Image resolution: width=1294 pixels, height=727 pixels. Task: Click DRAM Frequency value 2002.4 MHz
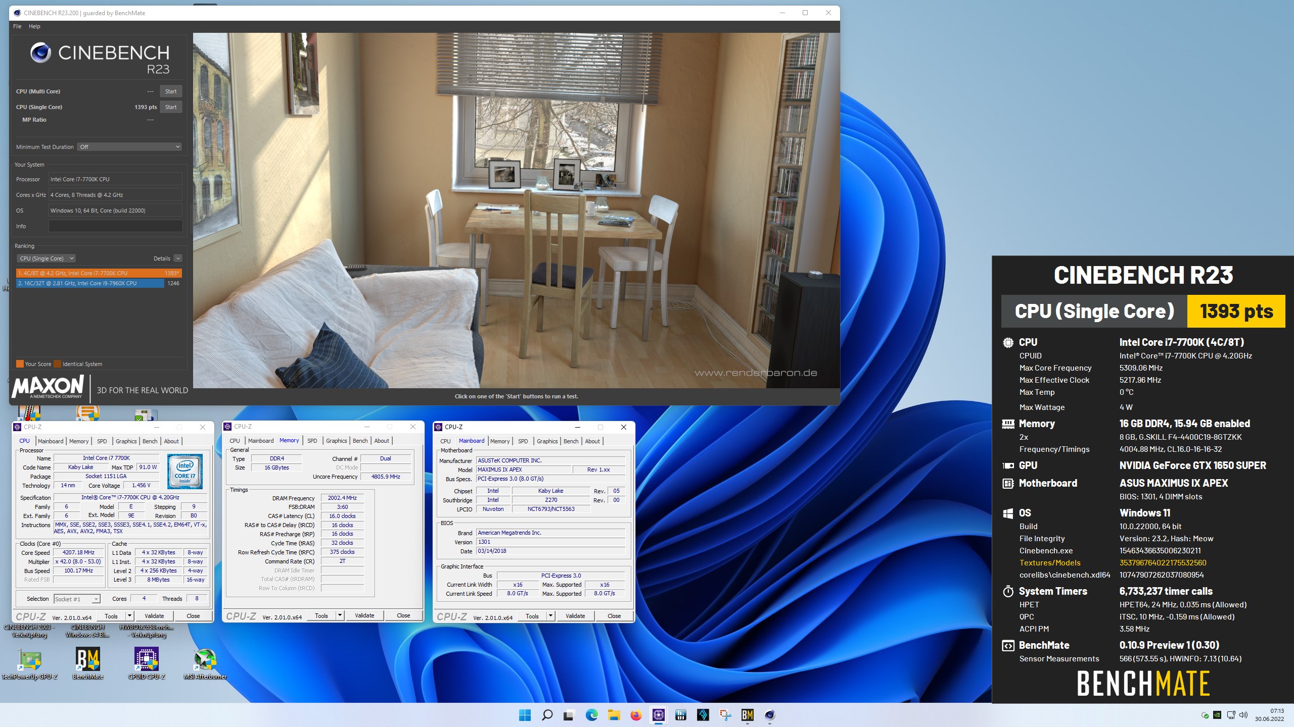click(342, 498)
